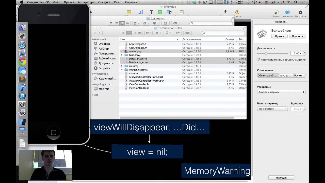Launch Launchpad rocket icon in Dock

(x=22, y=36)
